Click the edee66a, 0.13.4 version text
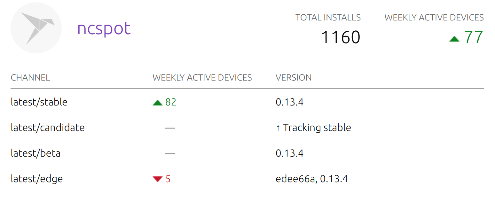 pyautogui.click(x=312, y=179)
